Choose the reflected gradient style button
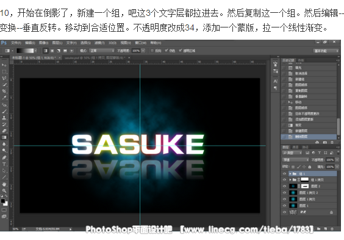 click(65, 51)
